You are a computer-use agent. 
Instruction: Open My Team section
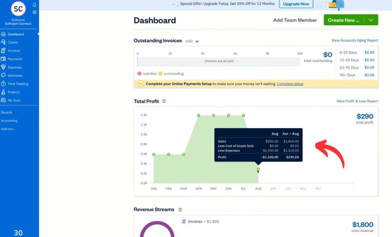tap(14, 100)
